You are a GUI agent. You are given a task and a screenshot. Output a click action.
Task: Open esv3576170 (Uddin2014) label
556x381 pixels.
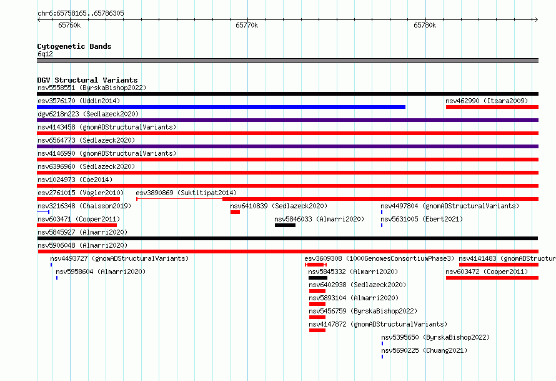click(79, 101)
